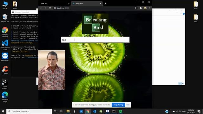Viewport: 203px width, 114px height.
Task: Launch CCleaner desktop shortcut
Action: point(5,70)
